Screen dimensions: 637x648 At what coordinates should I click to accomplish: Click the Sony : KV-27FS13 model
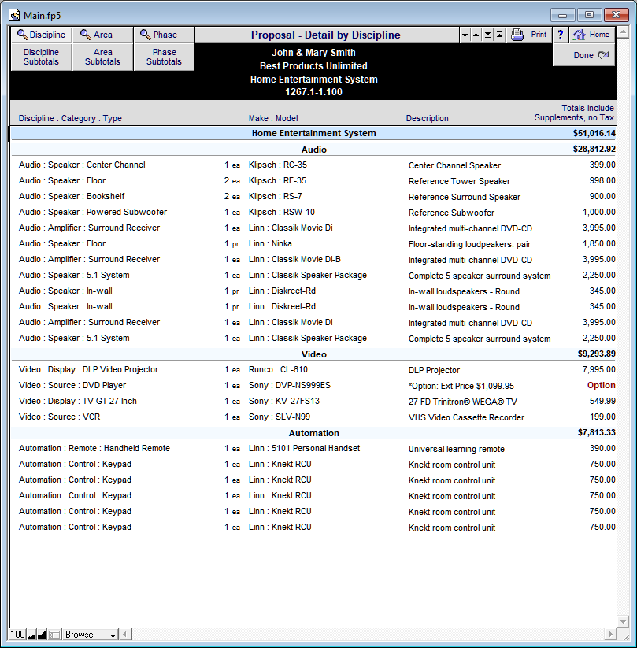click(284, 401)
